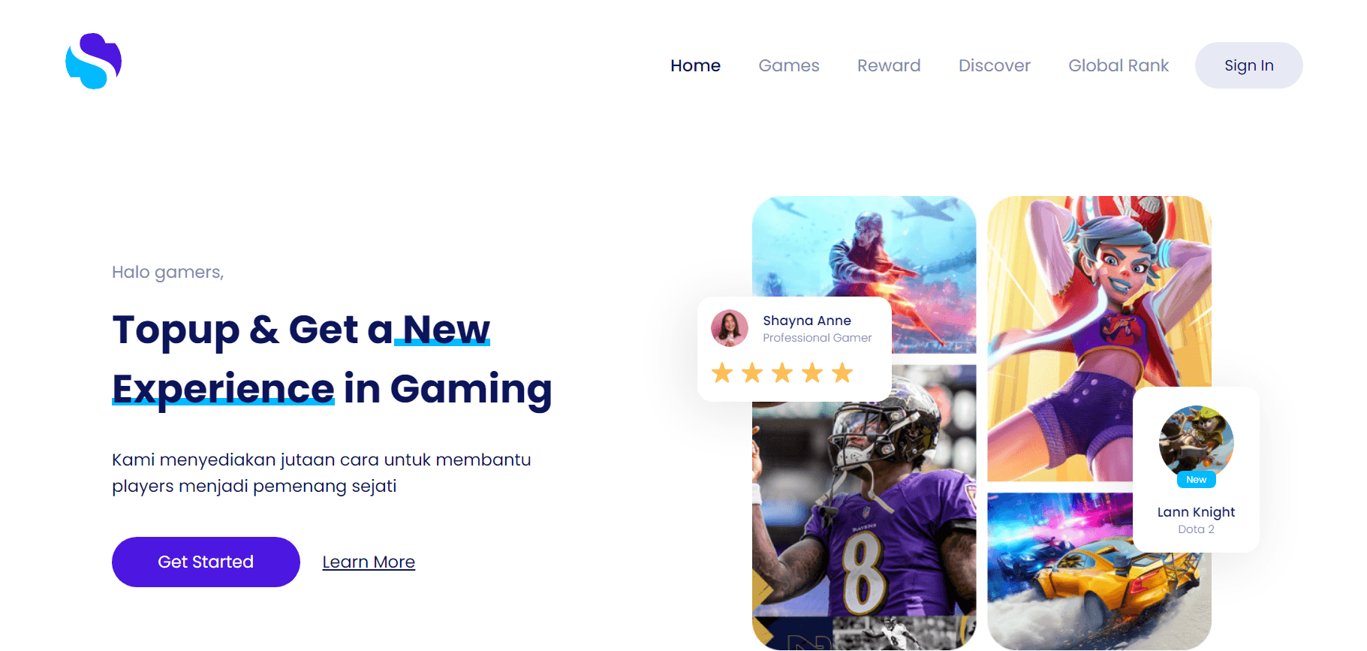Click the Get Started button
The image size is (1367, 651).
click(206, 562)
